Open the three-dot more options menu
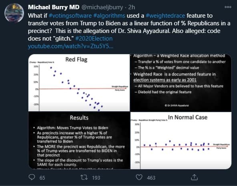Viewport: 237px width, 186px height. (228, 7)
